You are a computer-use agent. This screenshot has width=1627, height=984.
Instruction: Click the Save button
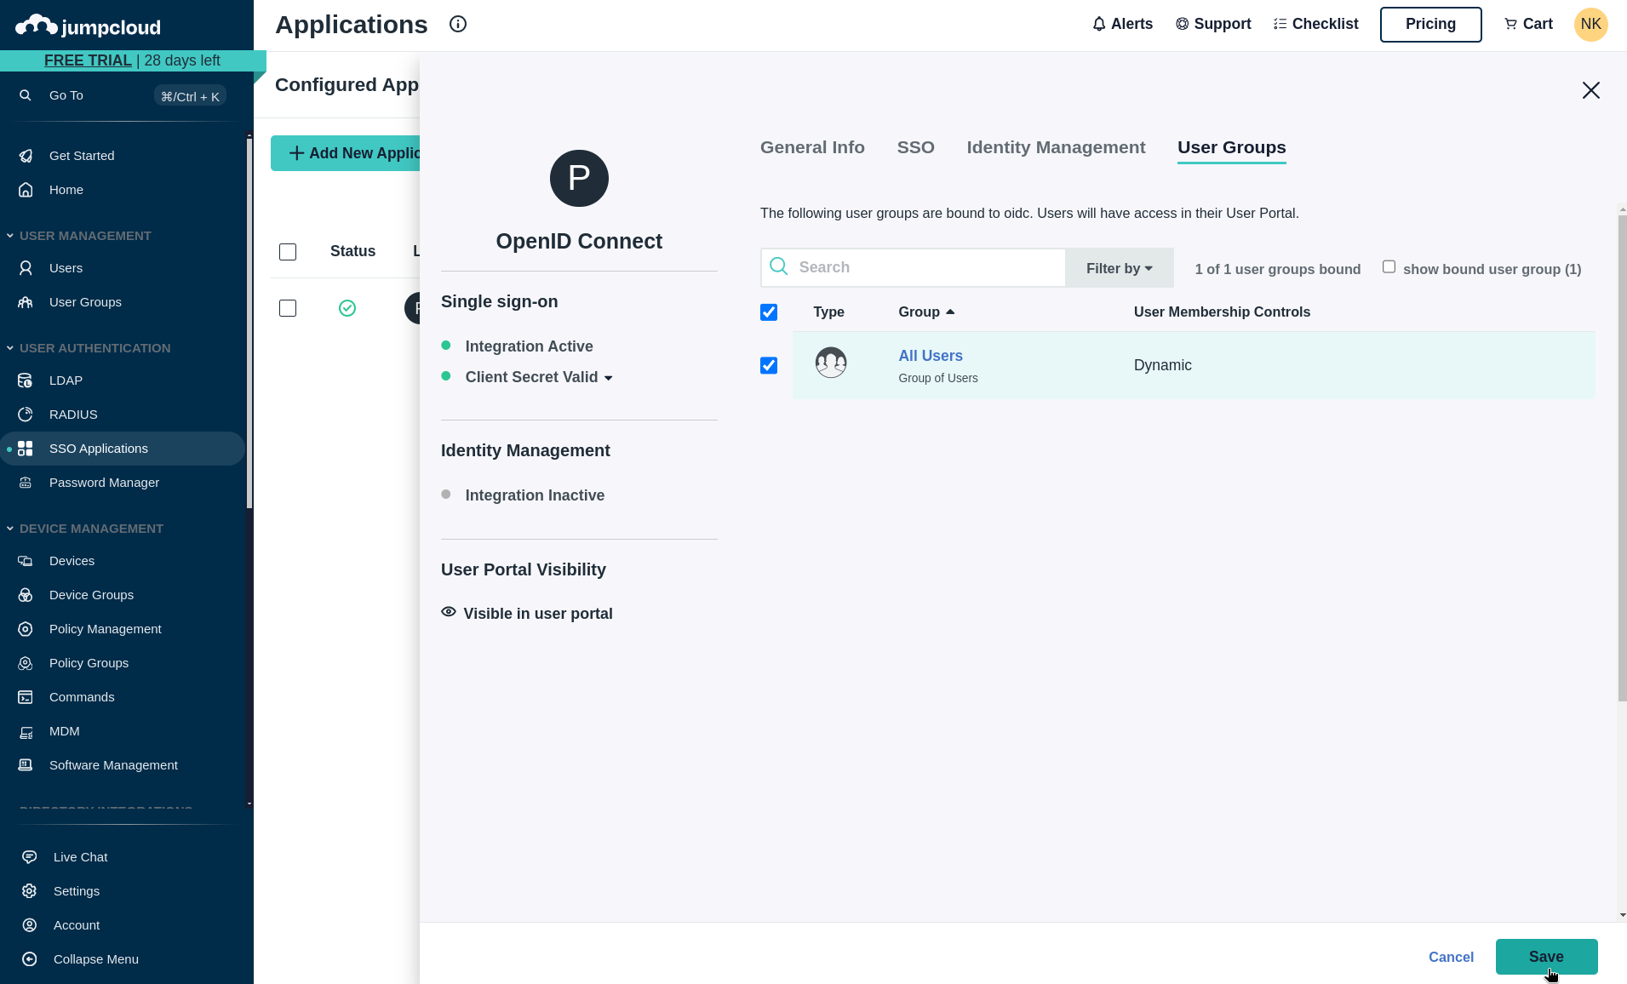coord(1546,957)
